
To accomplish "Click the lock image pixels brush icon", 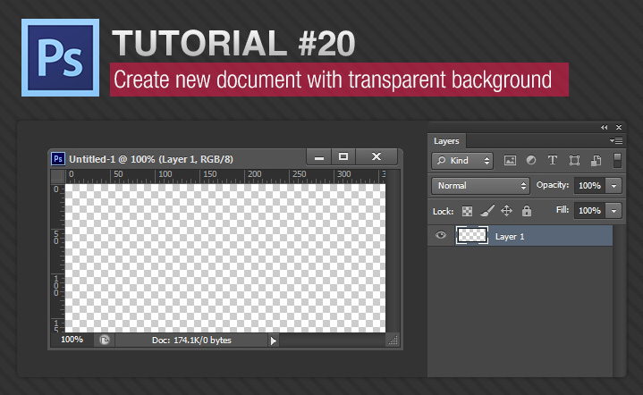I will click(486, 211).
